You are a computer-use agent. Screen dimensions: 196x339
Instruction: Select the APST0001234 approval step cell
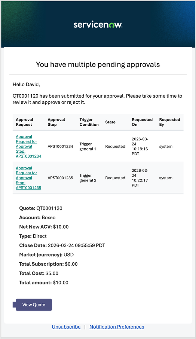(60, 146)
